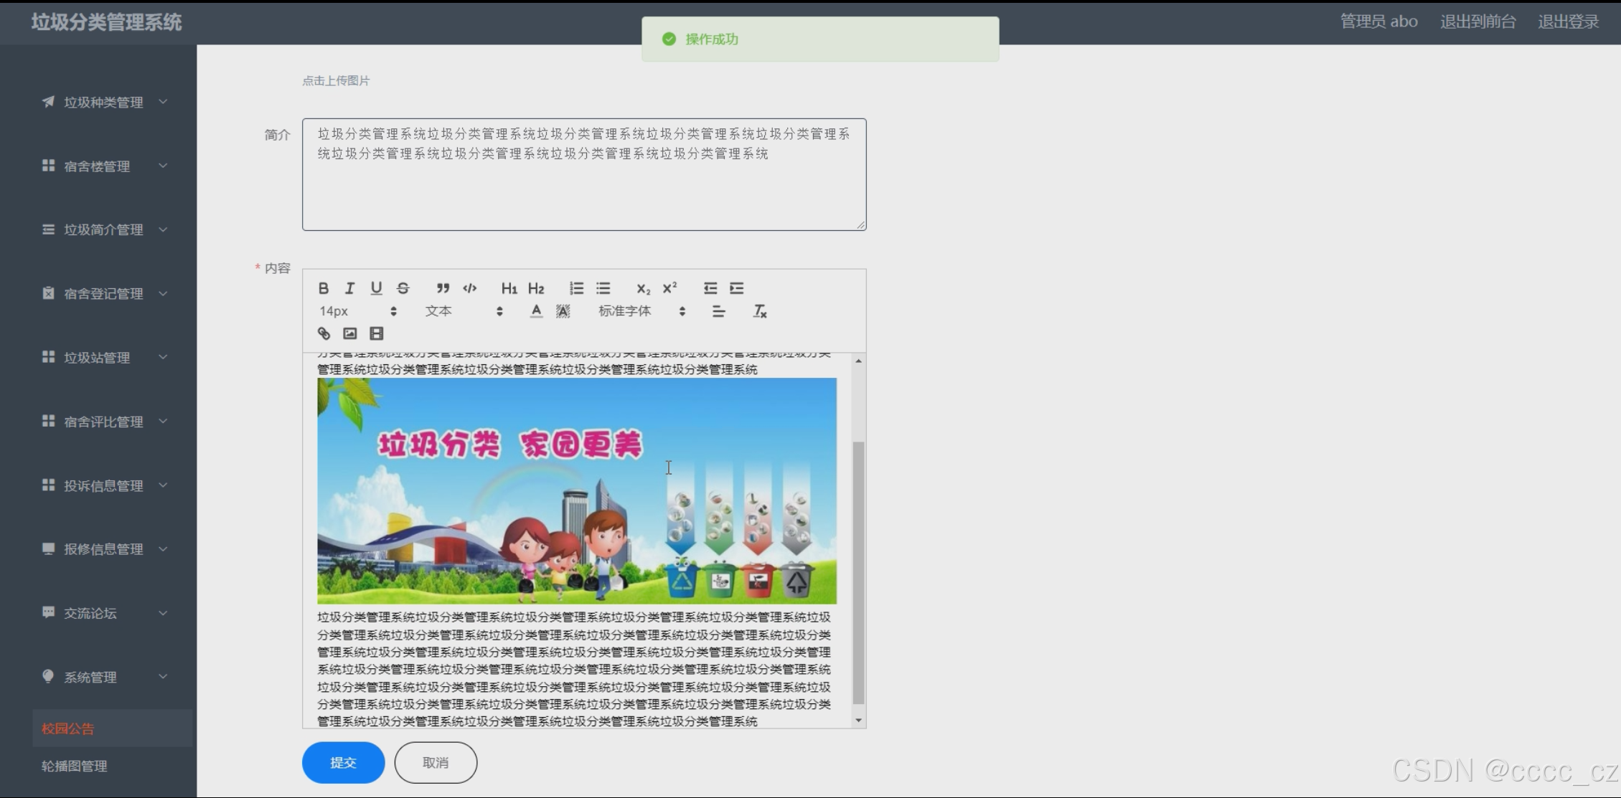Image resolution: width=1621 pixels, height=798 pixels.
Task: Insert video into editor content
Action: click(377, 333)
